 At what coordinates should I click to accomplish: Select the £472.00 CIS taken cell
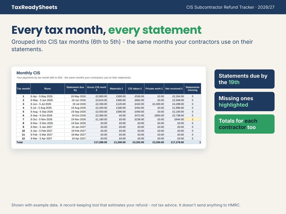tap(135, 116)
